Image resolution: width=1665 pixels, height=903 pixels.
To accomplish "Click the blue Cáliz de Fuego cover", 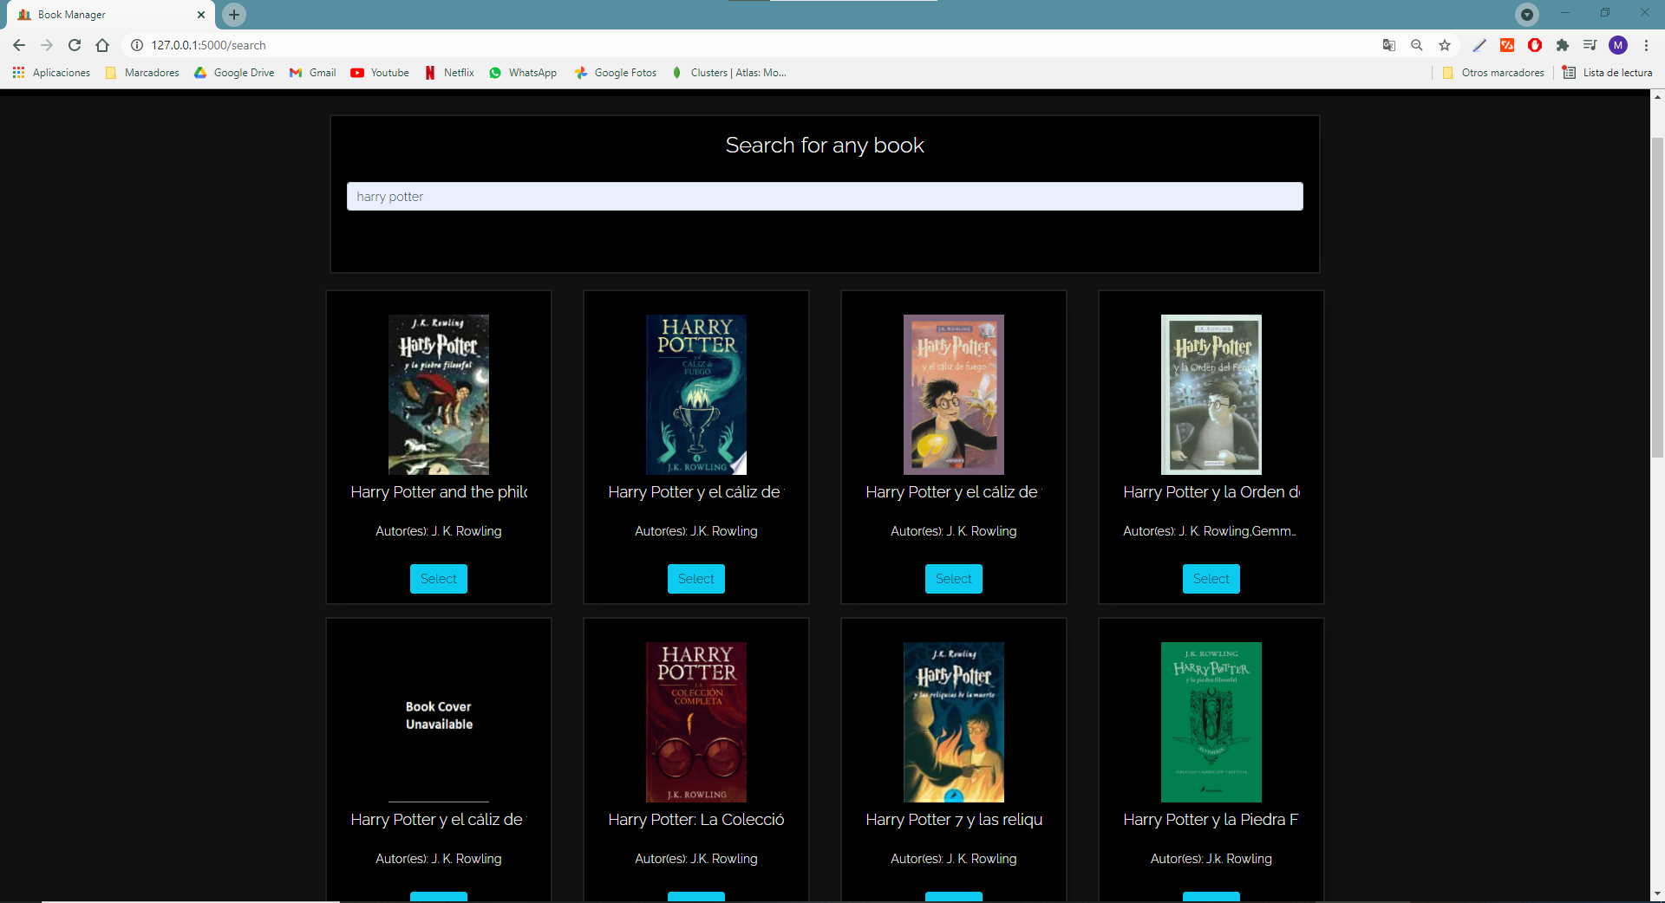I will [x=696, y=394].
